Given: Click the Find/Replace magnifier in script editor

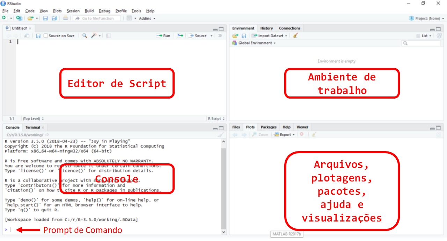Looking at the screenshot, I should click(x=85, y=36).
